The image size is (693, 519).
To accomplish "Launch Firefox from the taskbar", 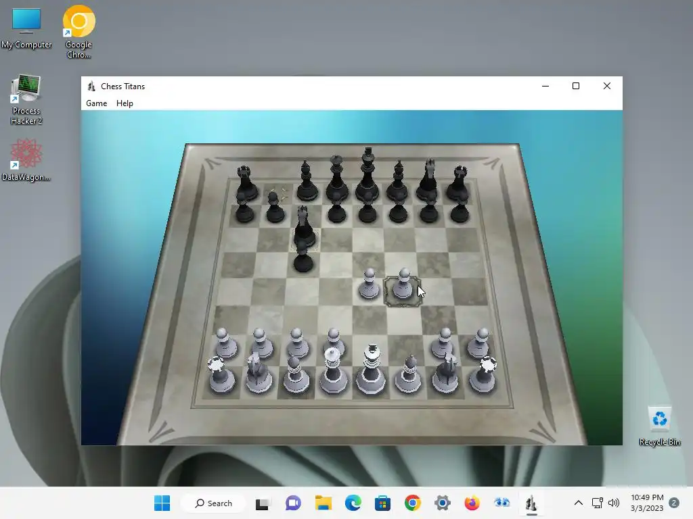I will [x=472, y=503].
